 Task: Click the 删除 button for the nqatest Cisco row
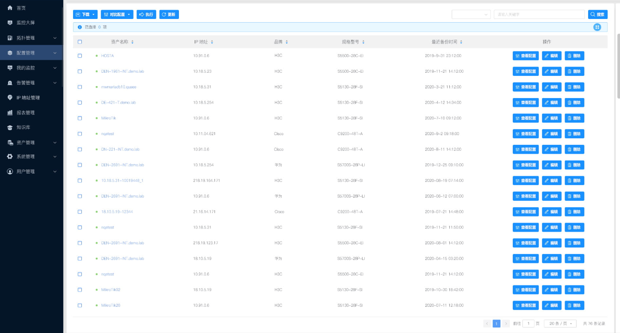tap(574, 134)
